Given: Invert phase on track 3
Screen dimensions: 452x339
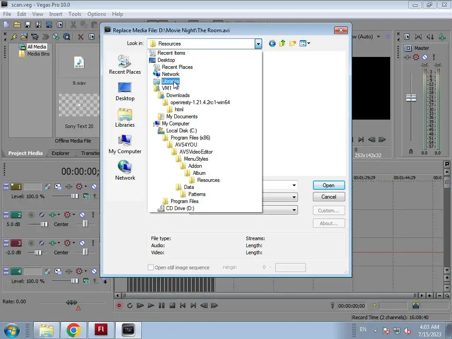Looking at the screenshot, I should point(41,243).
